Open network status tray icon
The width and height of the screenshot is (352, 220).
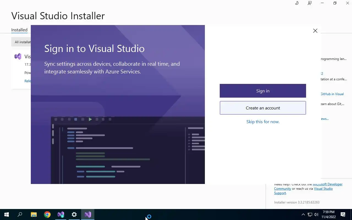pos(310,215)
